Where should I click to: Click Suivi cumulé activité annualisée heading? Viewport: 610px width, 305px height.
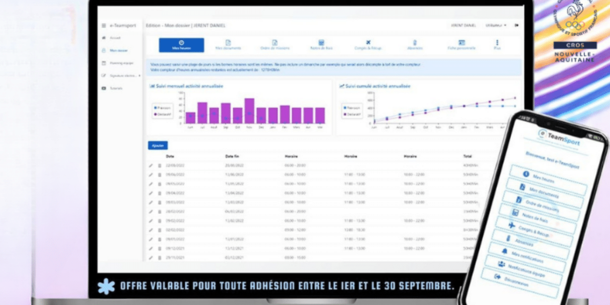375,86
